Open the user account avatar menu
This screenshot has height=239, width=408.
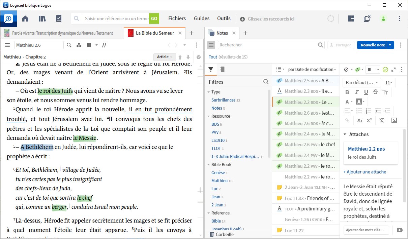383,19
